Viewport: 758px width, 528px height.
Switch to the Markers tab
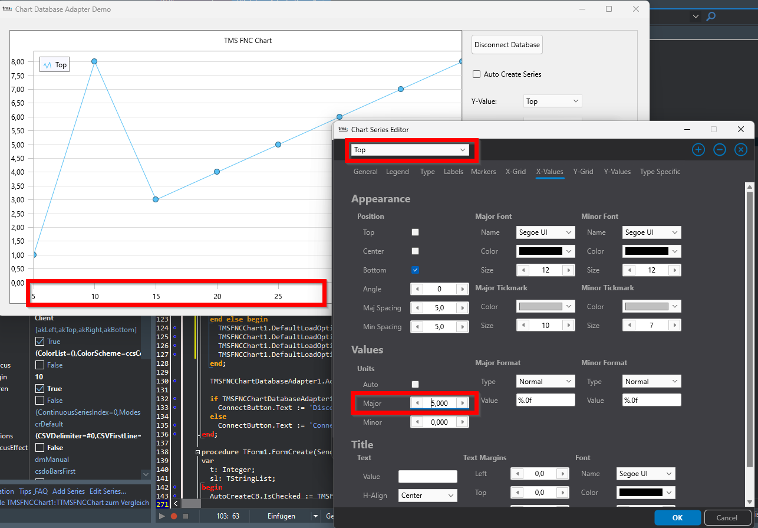483,172
